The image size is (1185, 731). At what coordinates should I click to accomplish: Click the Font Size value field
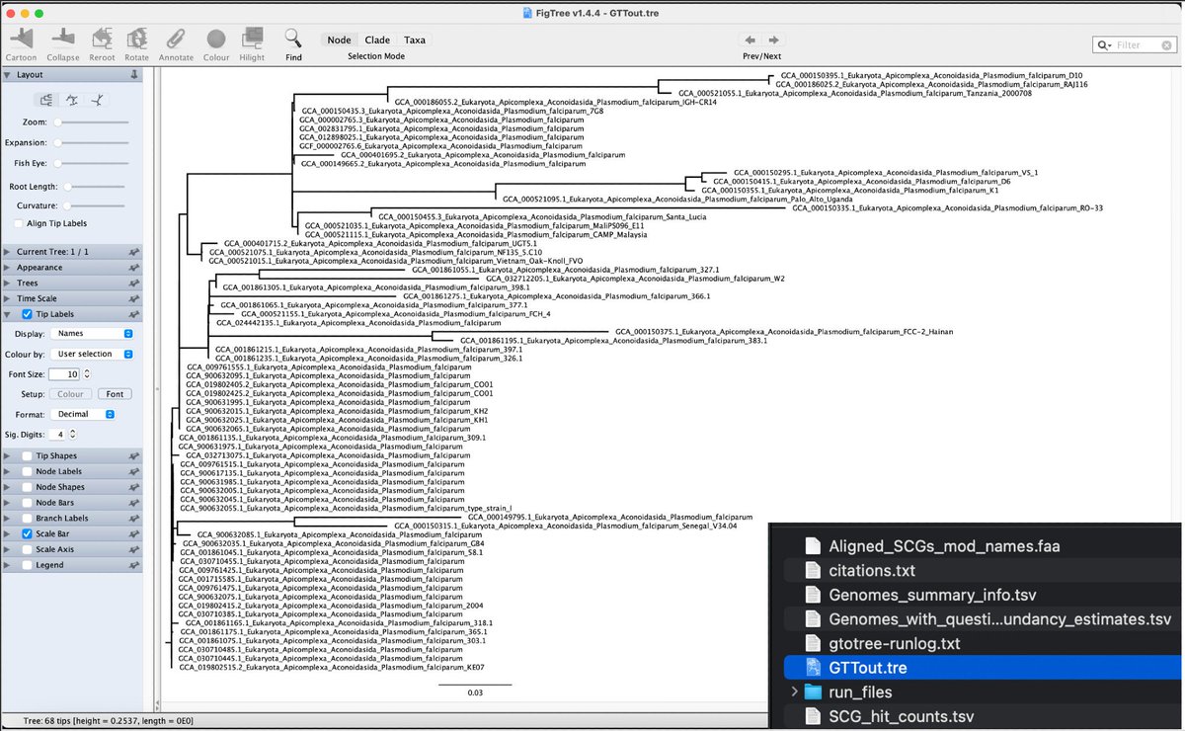pyautogui.click(x=66, y=374)
